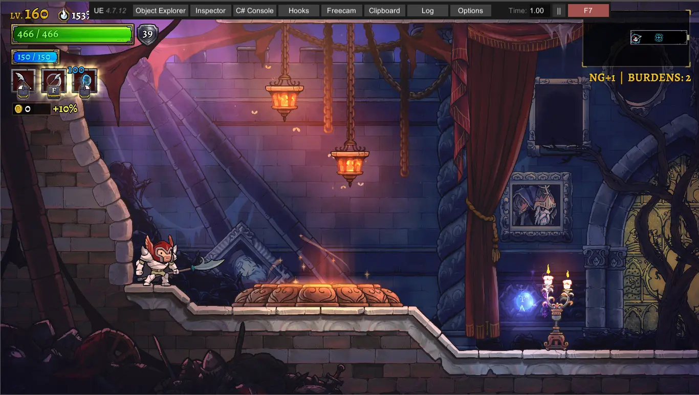Click the UE 4.7.12 title label
Image resolution: width=699 pixels, height=395 pixels.
click(x=110, y=10)
